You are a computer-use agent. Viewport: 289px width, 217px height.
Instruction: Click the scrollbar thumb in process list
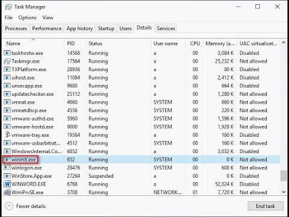[x=284, y=176]
